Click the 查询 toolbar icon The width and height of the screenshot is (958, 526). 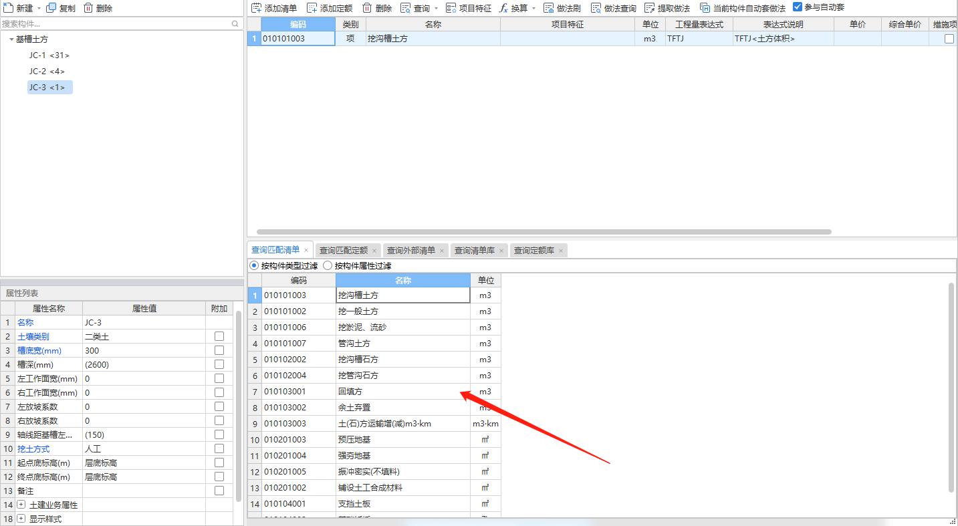[406, 8]
